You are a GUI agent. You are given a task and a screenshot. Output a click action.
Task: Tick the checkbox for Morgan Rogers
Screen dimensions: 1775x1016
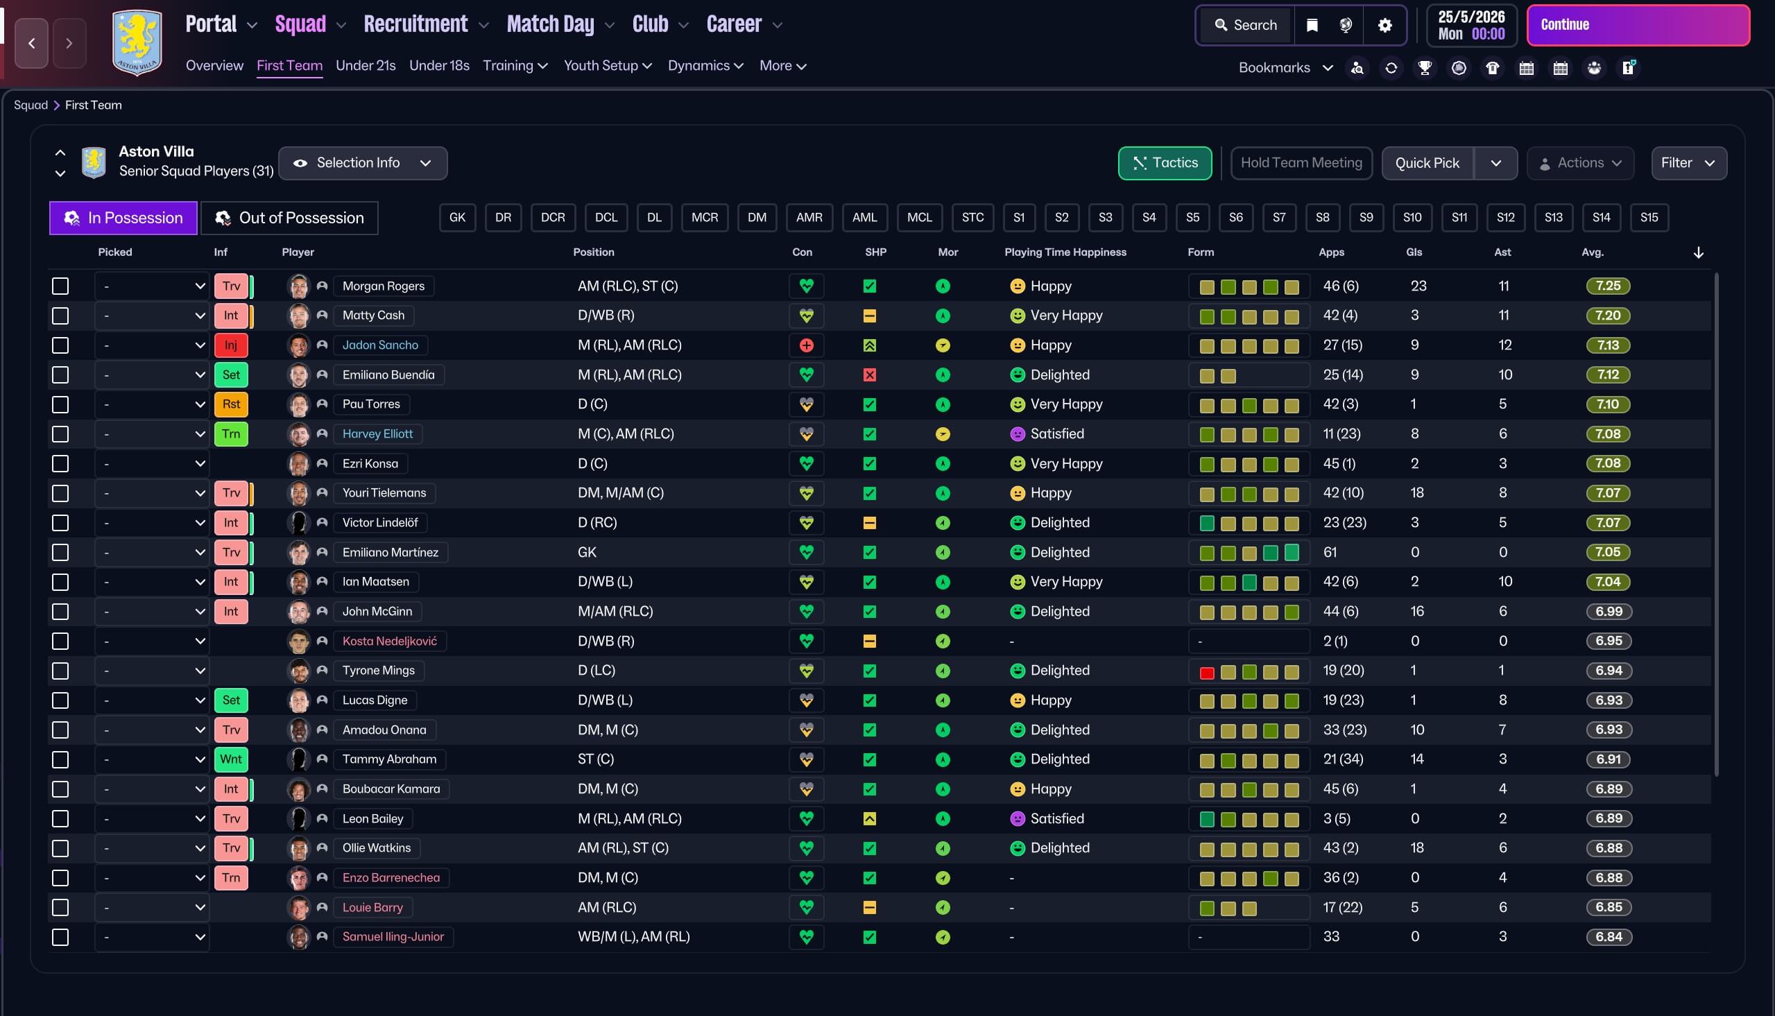pos(61,286)
